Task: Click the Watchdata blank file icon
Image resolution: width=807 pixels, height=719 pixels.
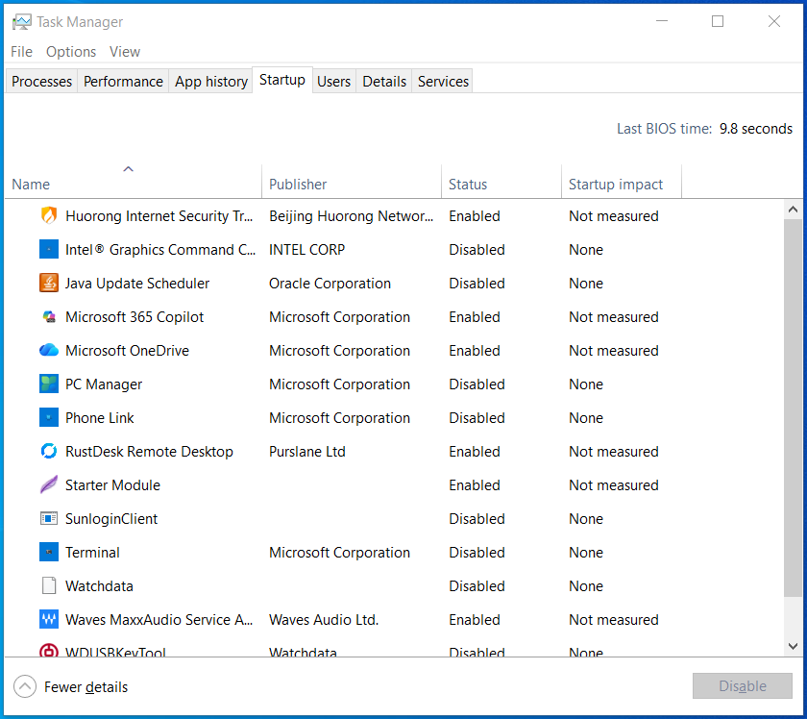Action: [x=49, y=585]
